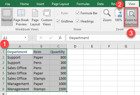Screen dimensions: 140x95
Task: Open the File tab
Action: [x=8, y=4]
